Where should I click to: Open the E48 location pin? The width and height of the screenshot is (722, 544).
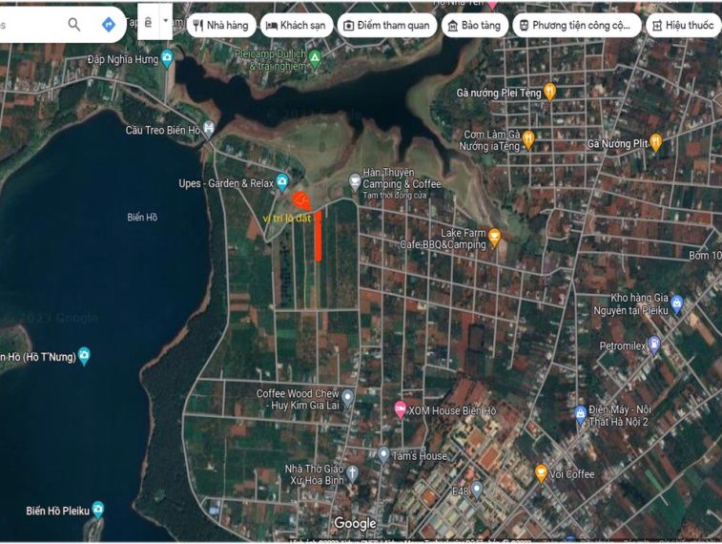(477, 491)
